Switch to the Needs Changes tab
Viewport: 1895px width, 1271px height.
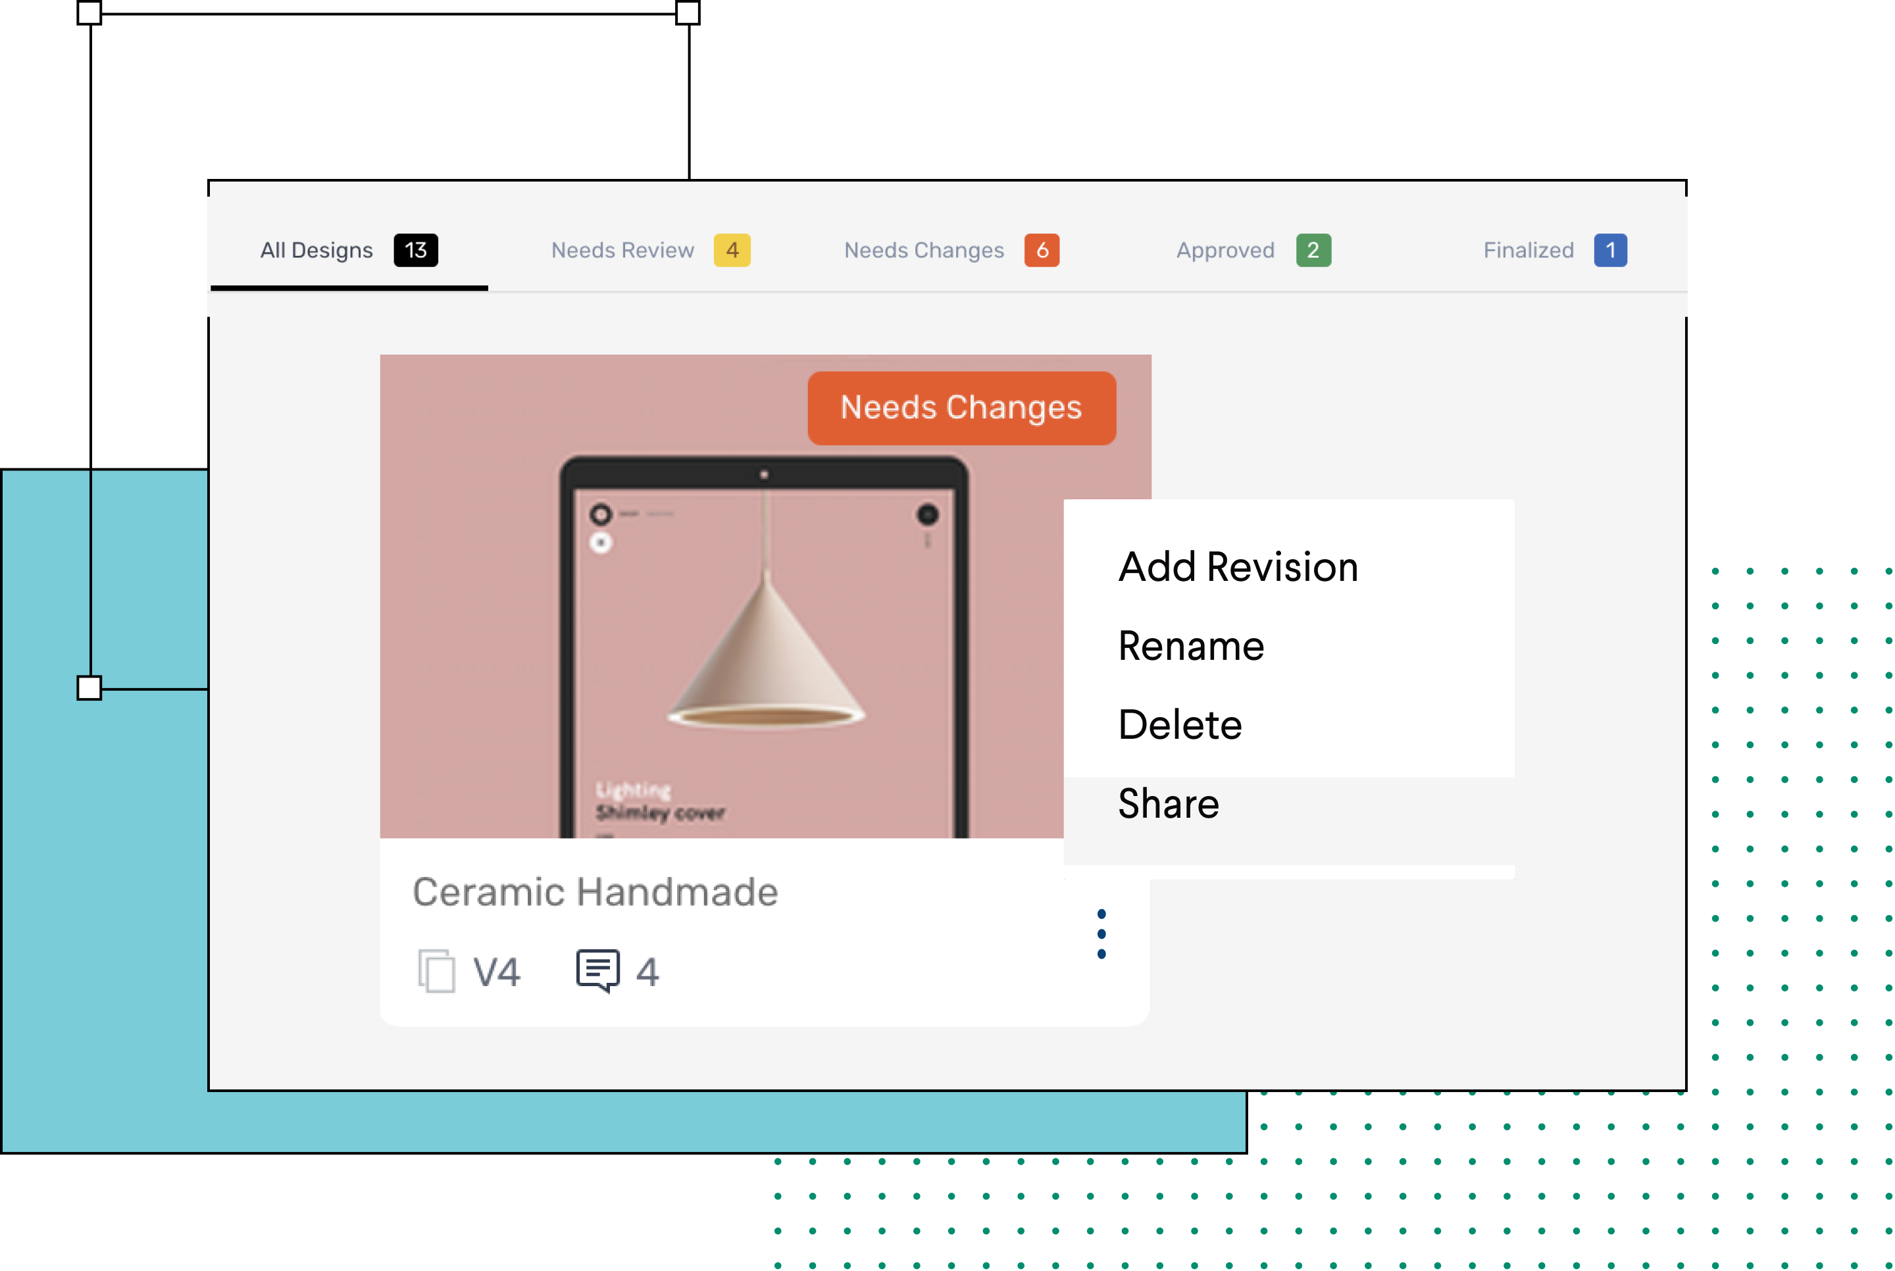923,251
